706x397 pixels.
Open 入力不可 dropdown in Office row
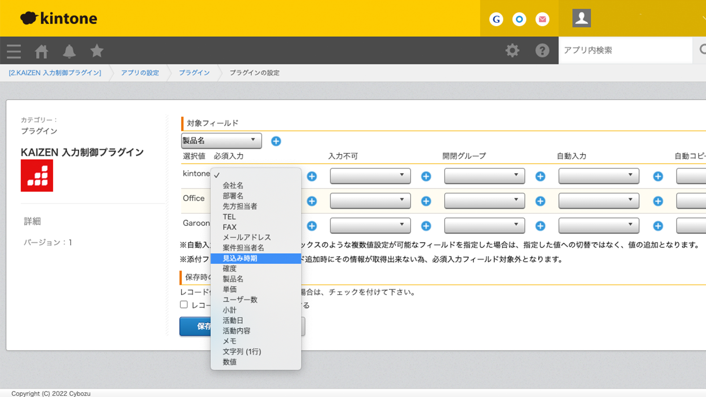tap(370, 201)
